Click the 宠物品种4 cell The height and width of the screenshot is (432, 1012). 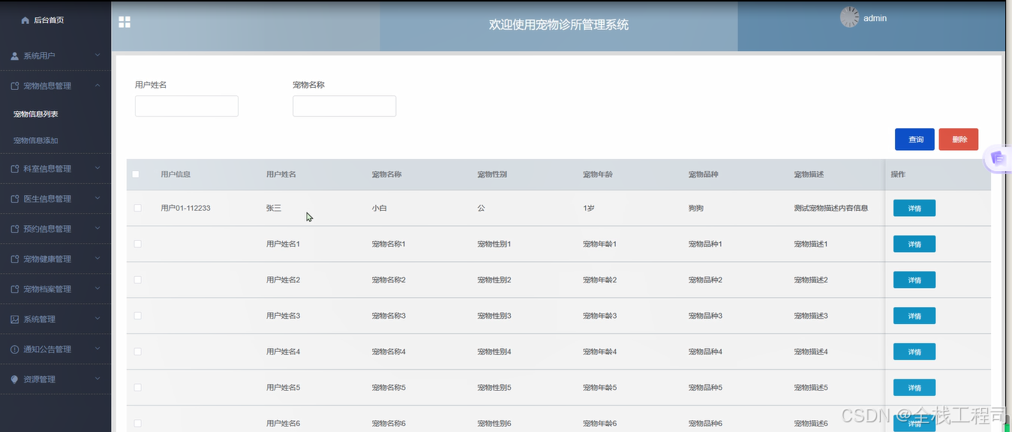[x=705, y=352]
